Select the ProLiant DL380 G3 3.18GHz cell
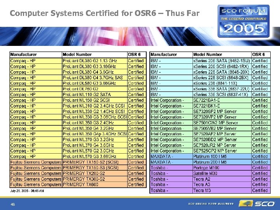Screen dimensions: 280x210 94,66
